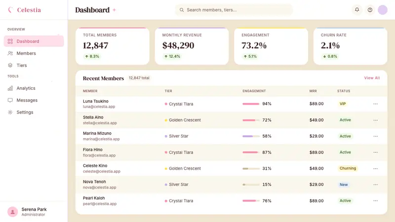The height and width of the screenshot is (222, 395).
Task: Click Celeste Kino's Golden Crescent tier
Action: click(x=185, y=168)
